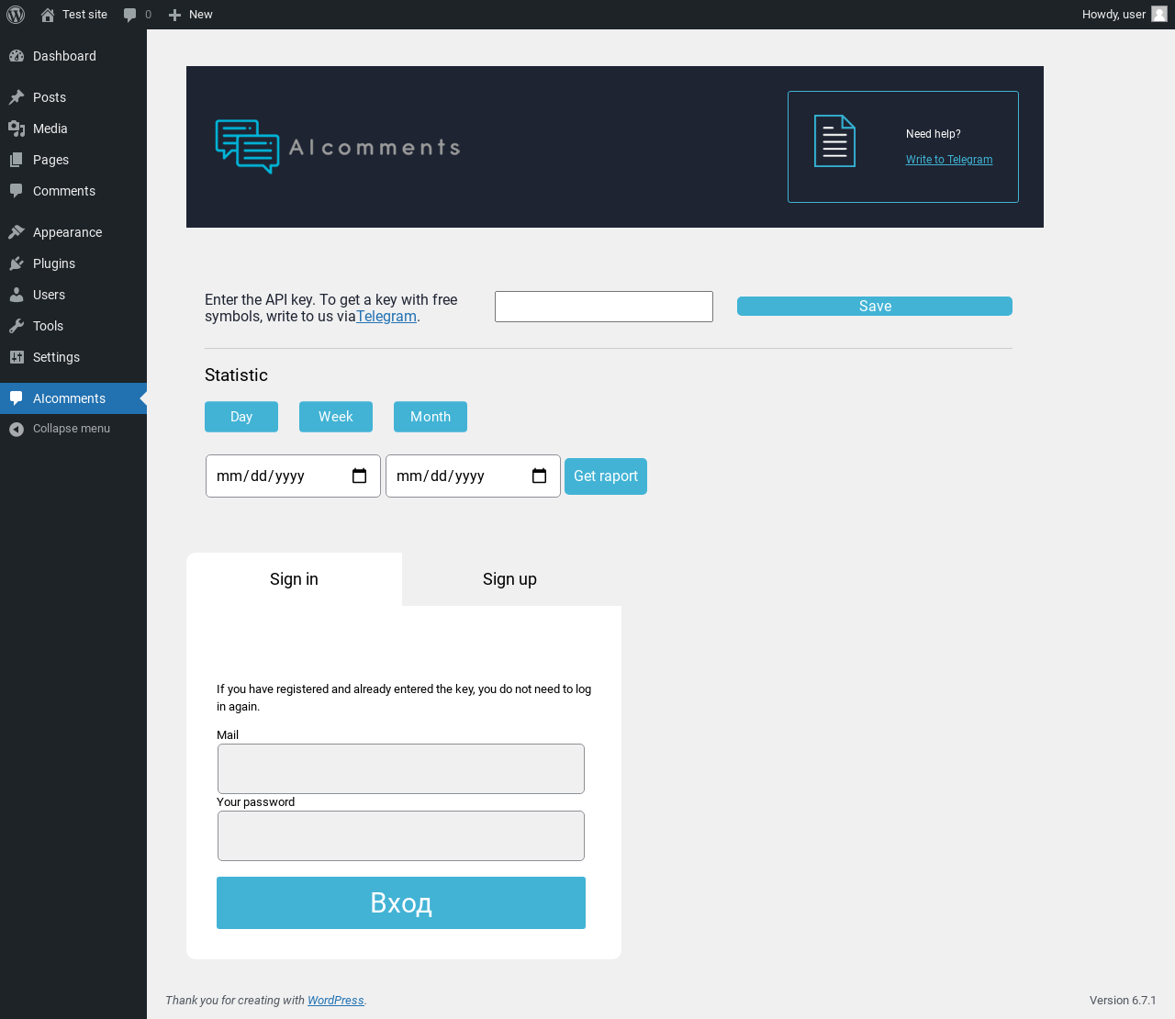1175x1019 pixels.
Task: Click the Plugins plug icon
Action: (17, 263)
